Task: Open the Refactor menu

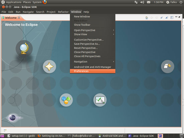Action: (x=63, y=12)
